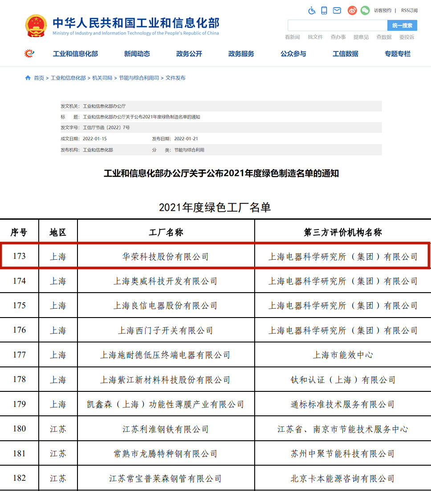This screenshot has height=491, width=431.
Task: Click the home icon in breadcrumb
Action: (x=28, y=78)
